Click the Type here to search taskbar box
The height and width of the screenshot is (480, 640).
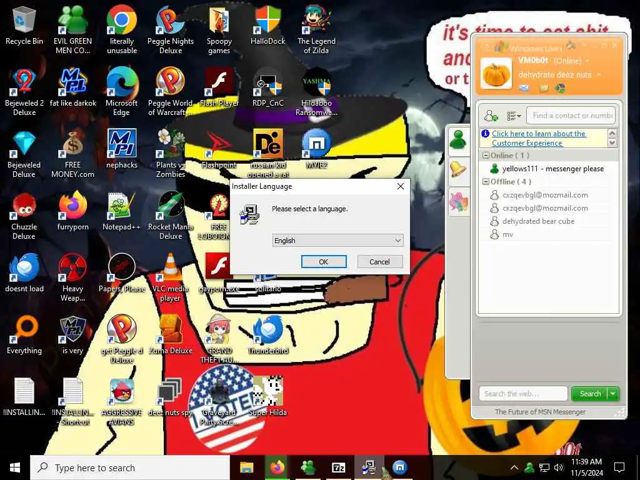(x=130, y=467)
